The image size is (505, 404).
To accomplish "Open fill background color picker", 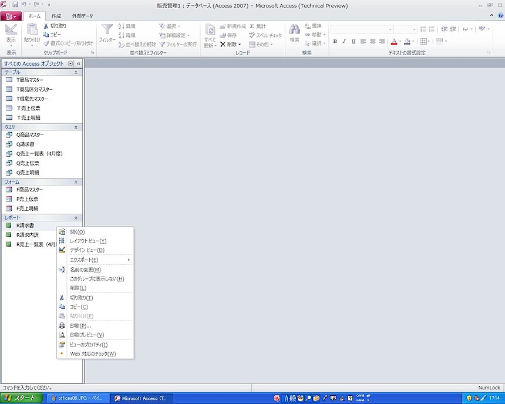I will (x=413, y=41).
